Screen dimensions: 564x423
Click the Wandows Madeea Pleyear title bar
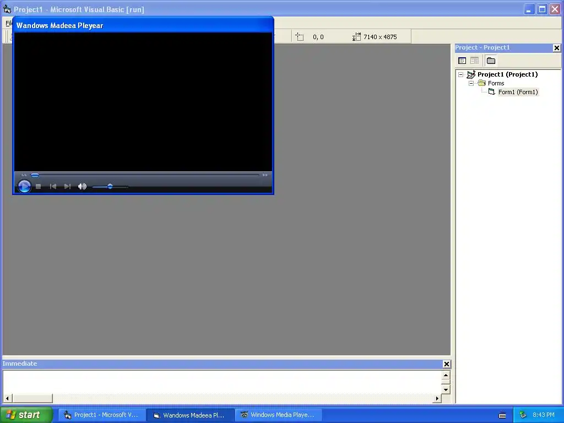point(143,25)
